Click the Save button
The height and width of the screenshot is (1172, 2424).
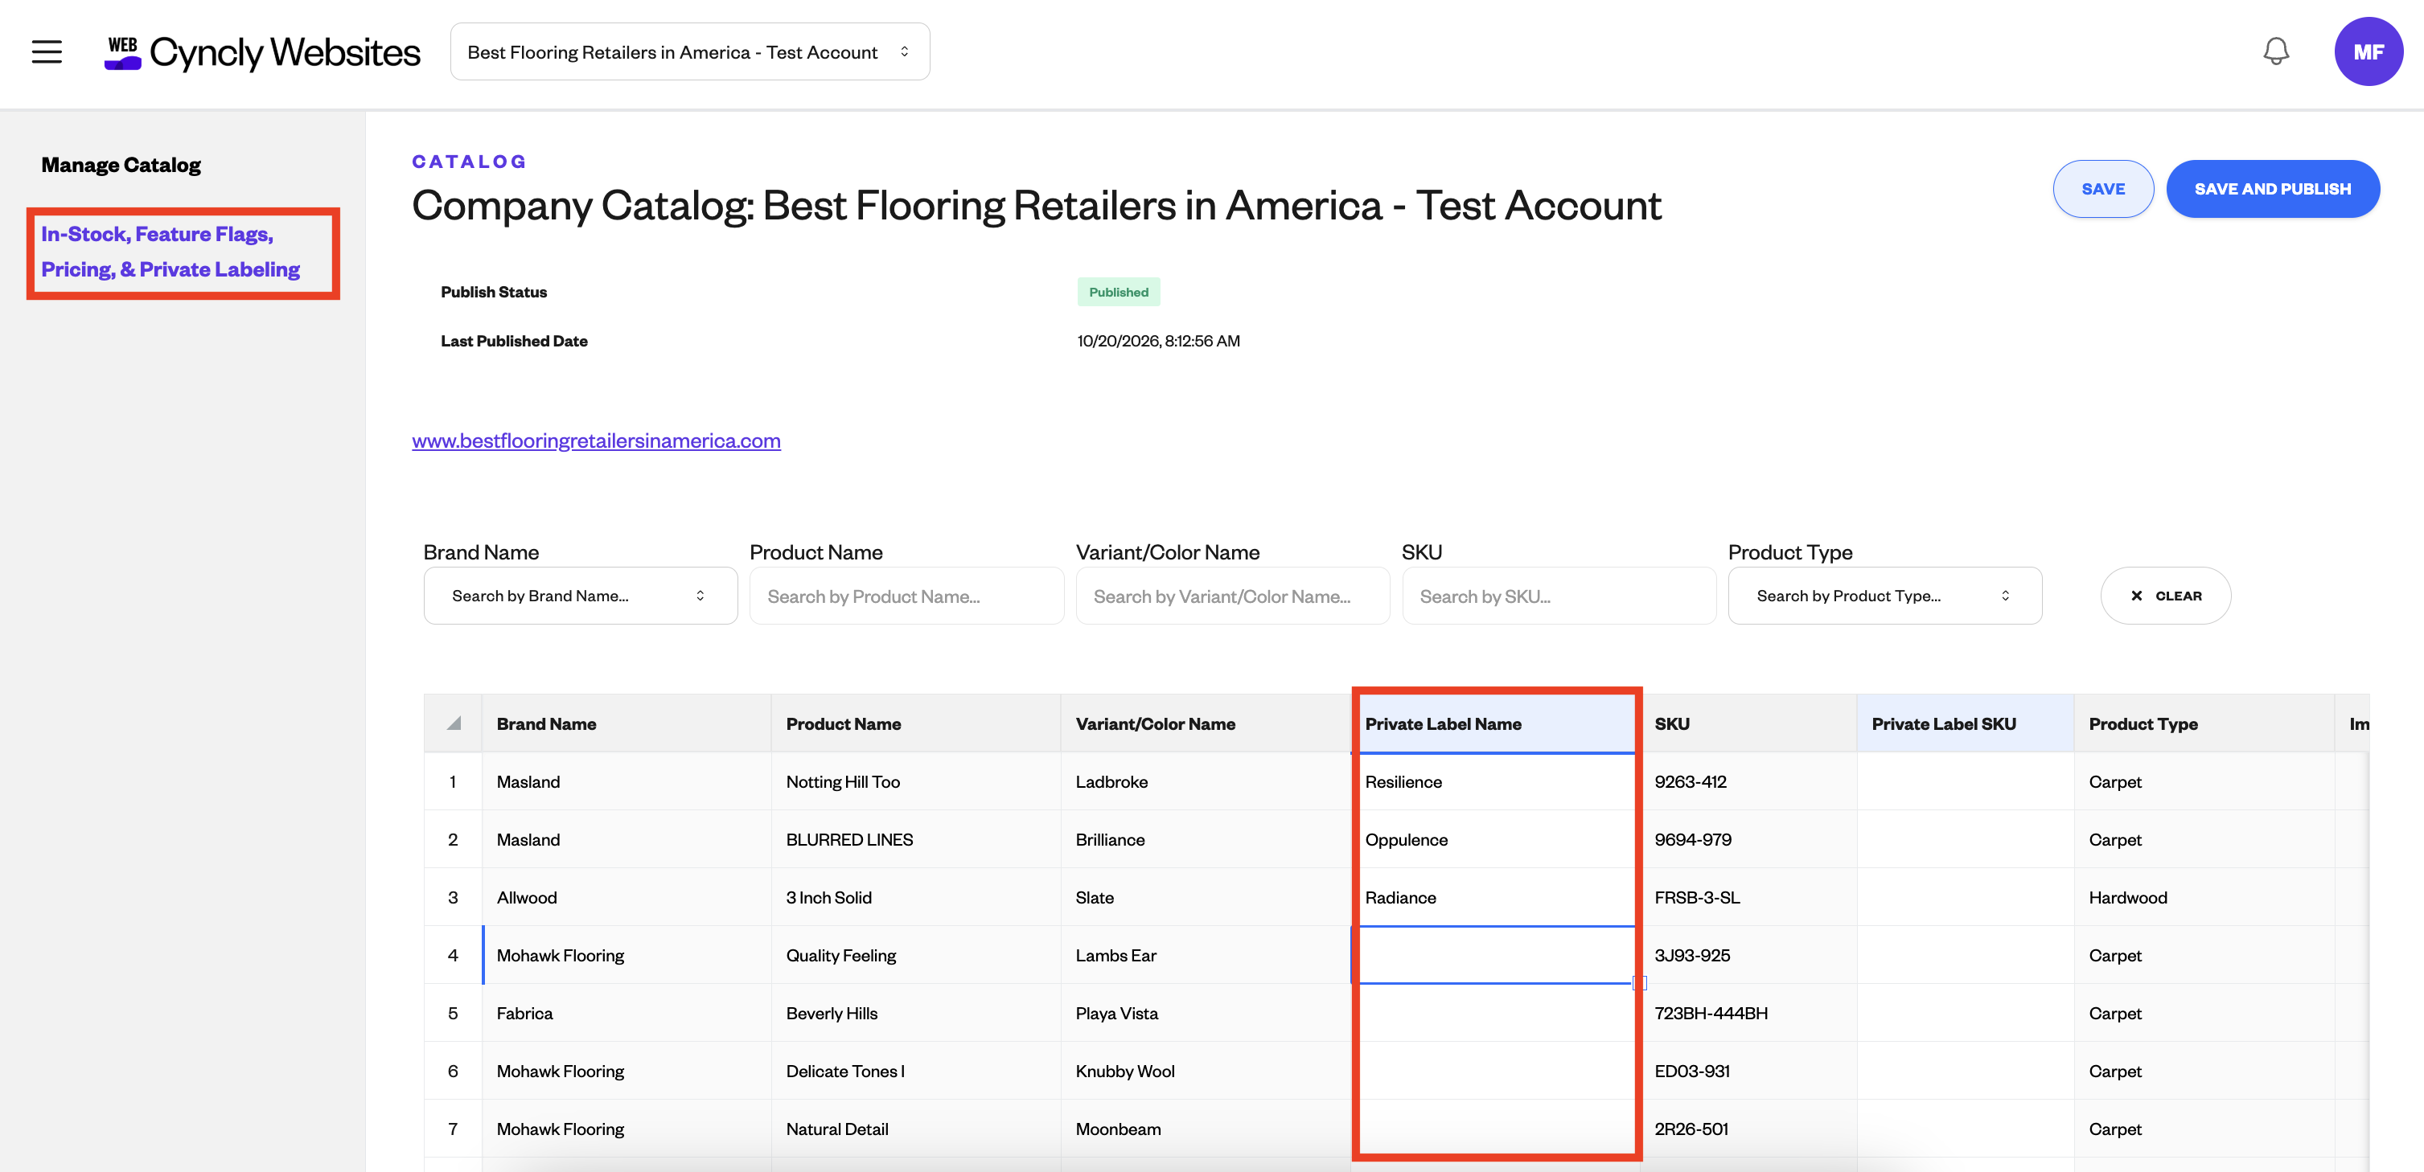point(2102,189)
